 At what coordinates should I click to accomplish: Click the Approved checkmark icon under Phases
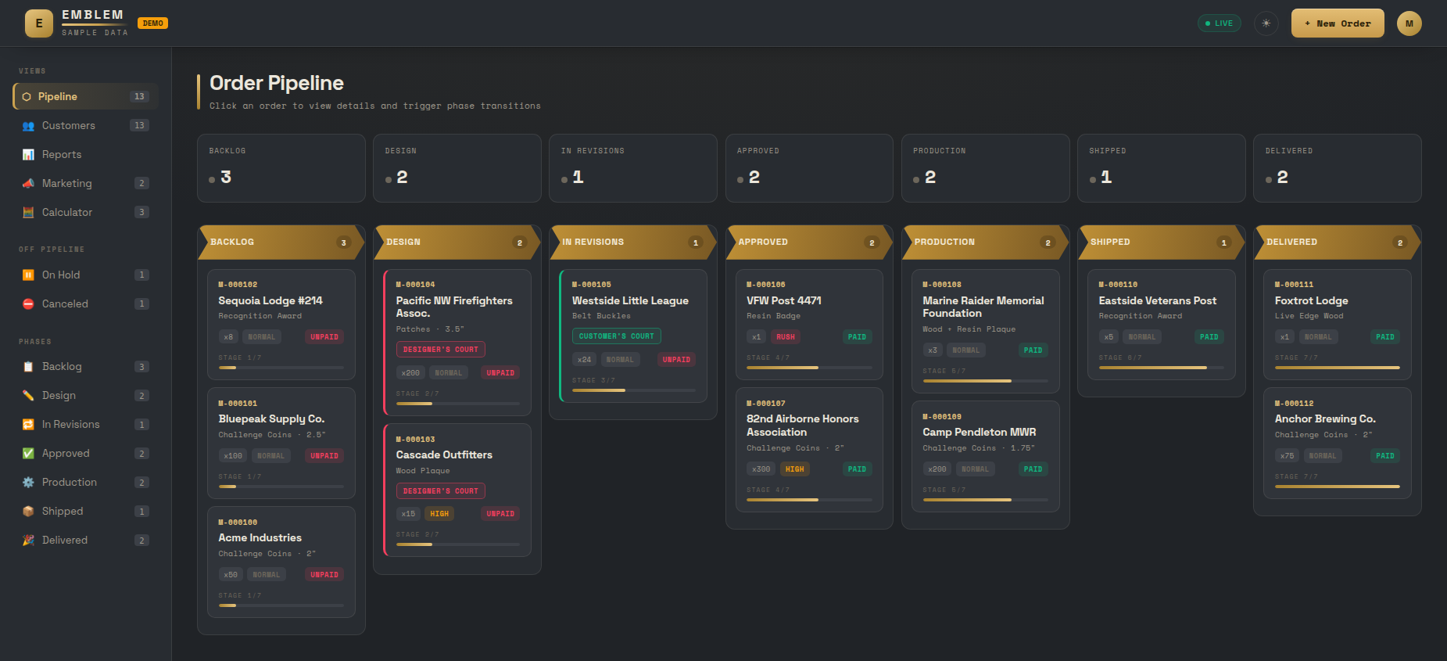tap(28, 454)
